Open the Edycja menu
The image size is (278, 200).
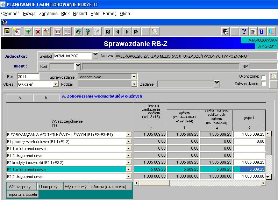[29, 14]
